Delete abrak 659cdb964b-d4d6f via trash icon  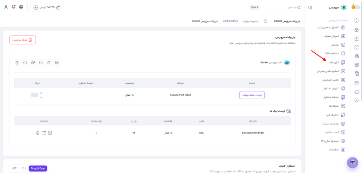coord(37,133)
